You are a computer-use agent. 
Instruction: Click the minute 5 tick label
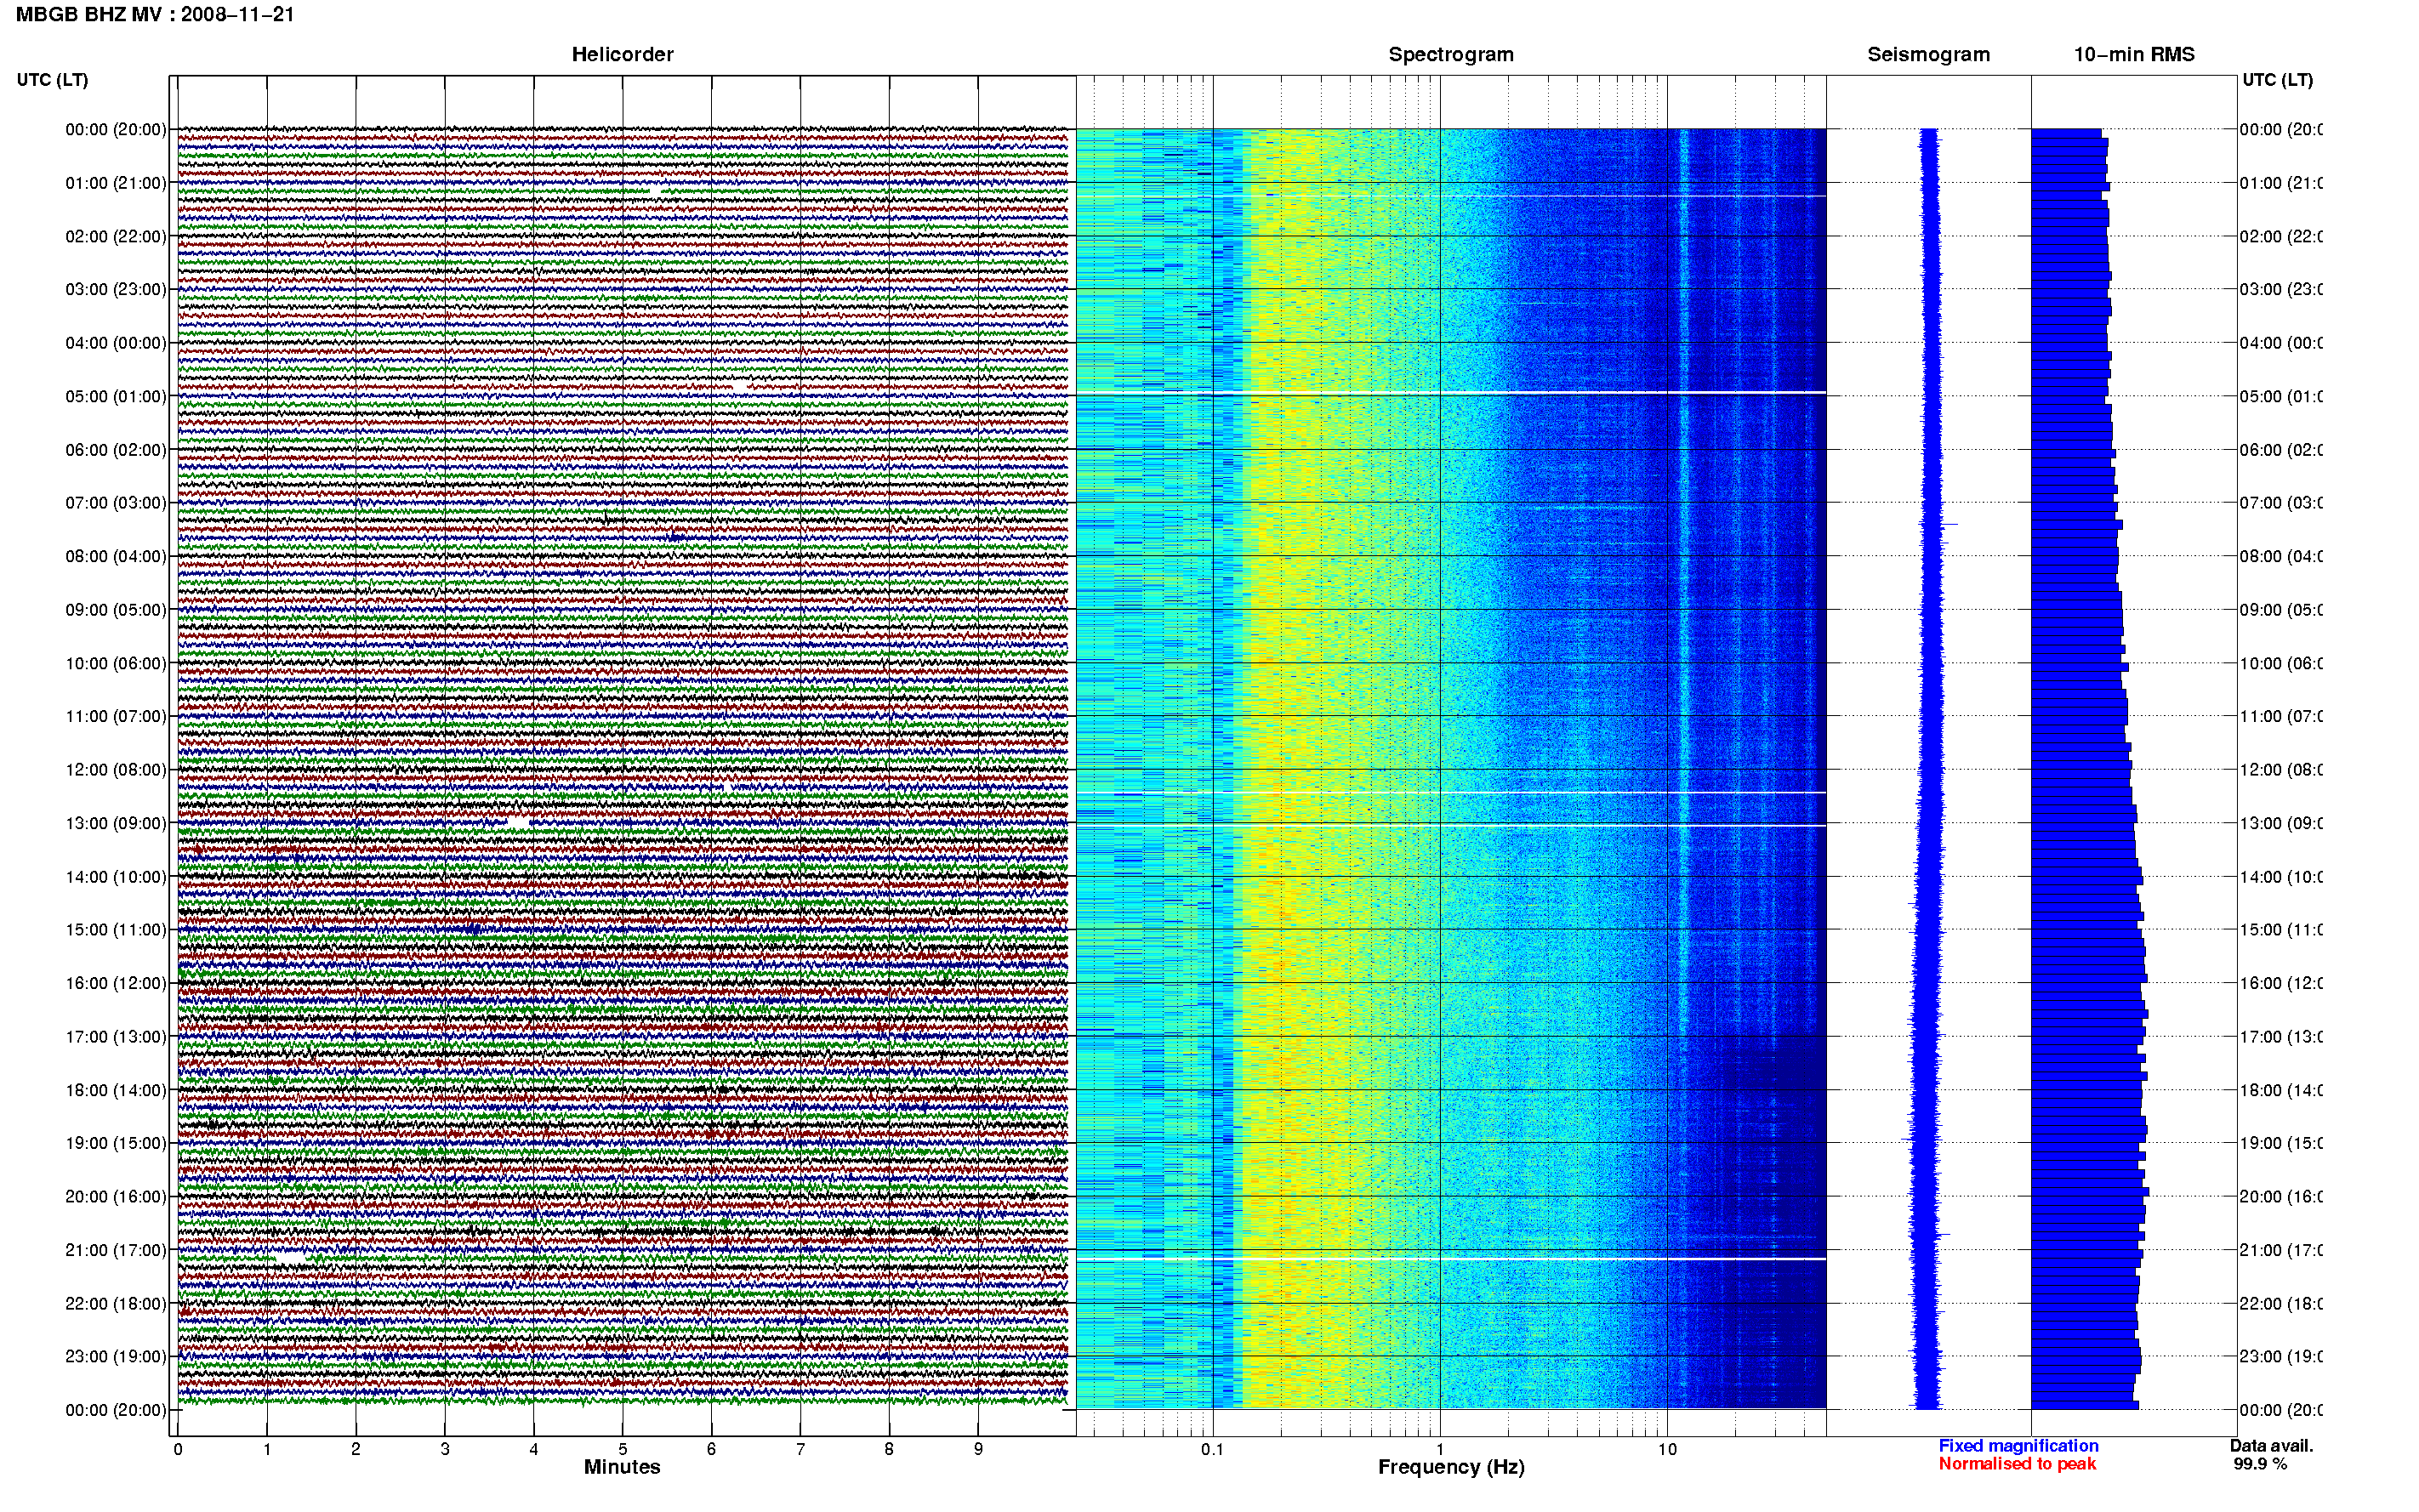(x=623, y=1449)
